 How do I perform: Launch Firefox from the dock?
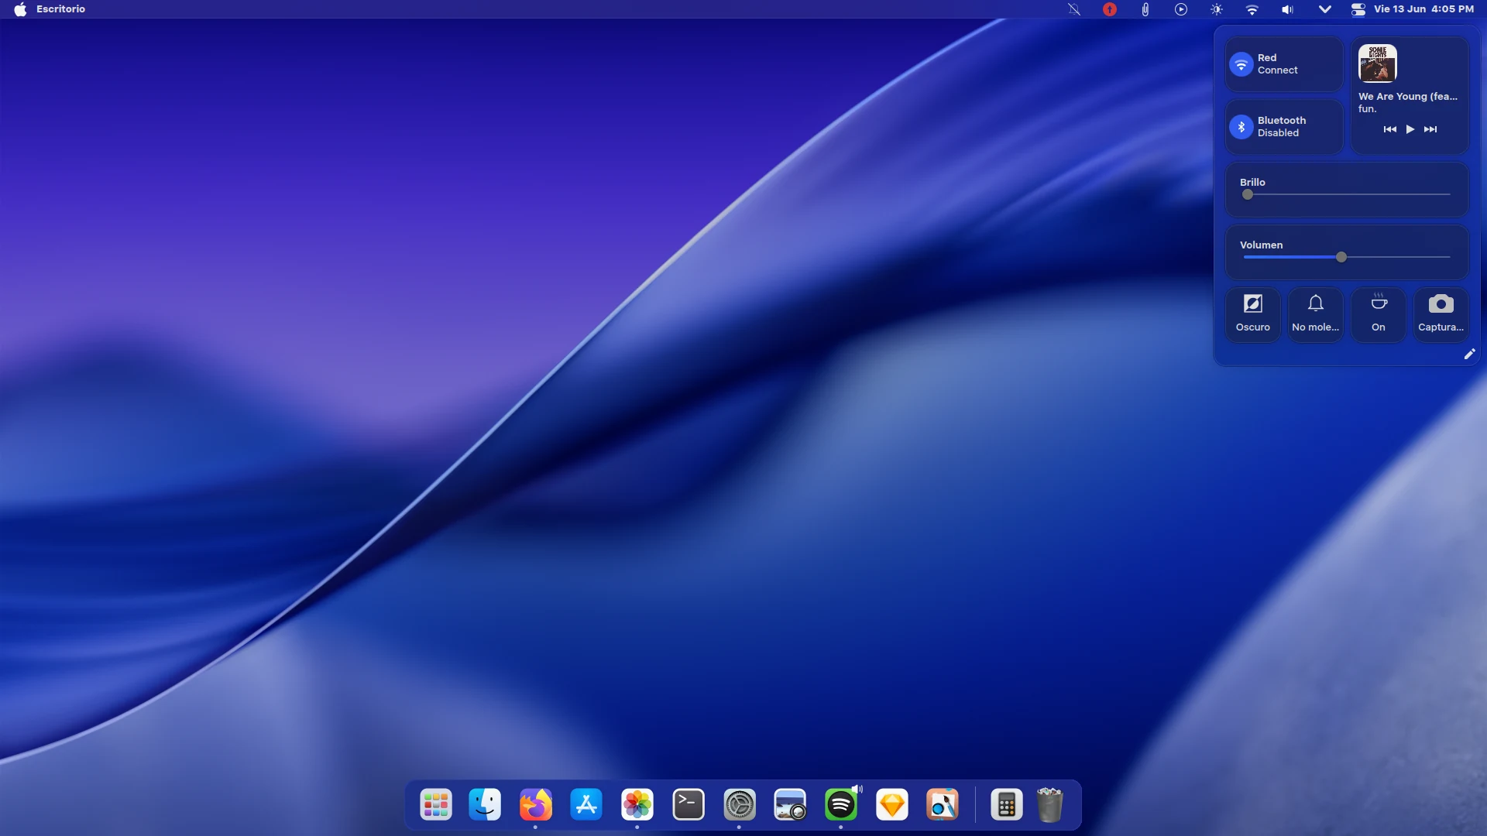point(536,805)
